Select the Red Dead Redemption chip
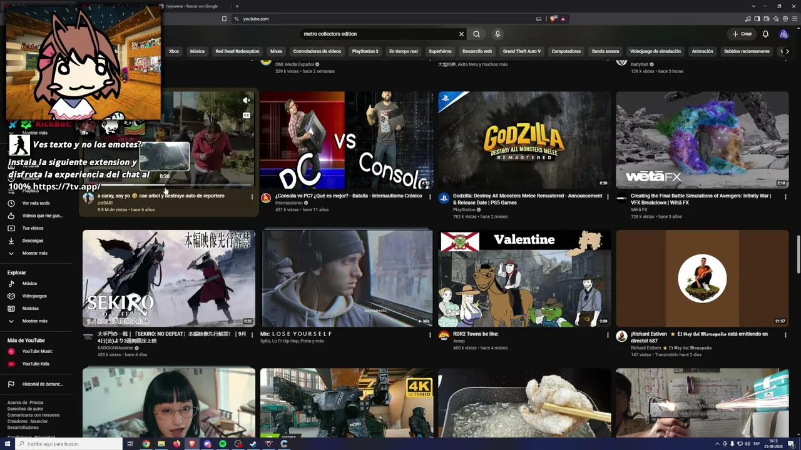The height and width of the screenshot is (450, 801). [237, 51]
